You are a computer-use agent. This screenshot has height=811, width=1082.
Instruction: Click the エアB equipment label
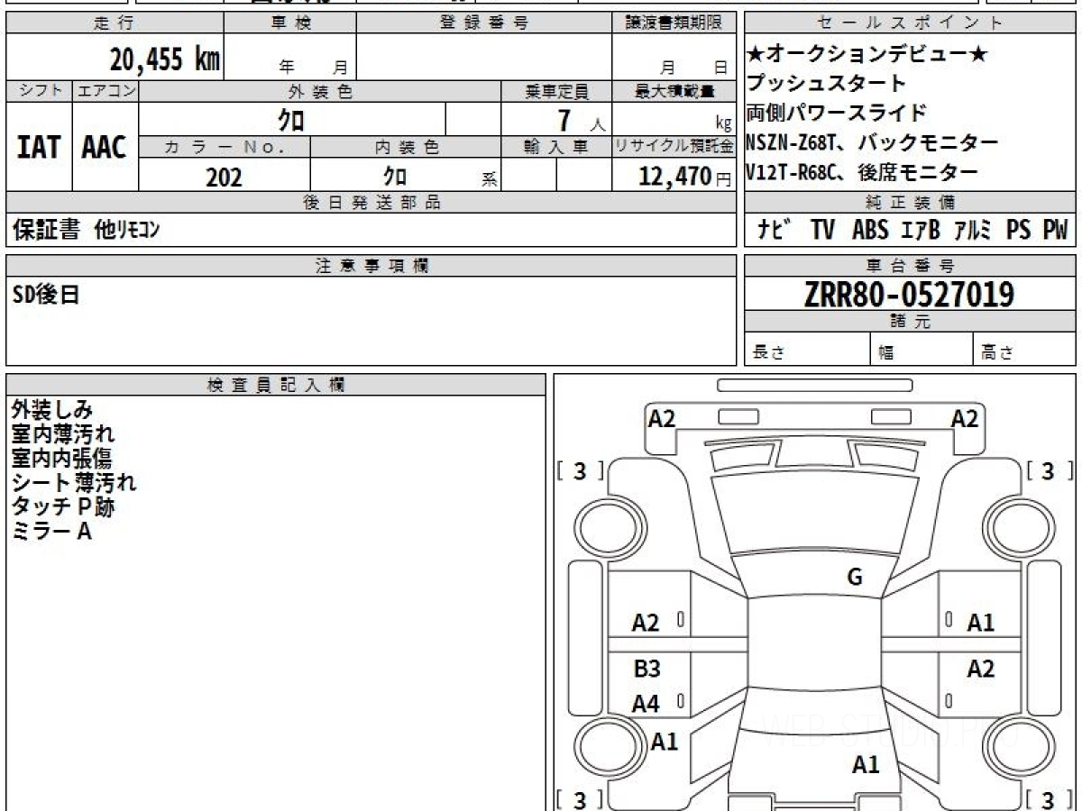pos(921,231)
